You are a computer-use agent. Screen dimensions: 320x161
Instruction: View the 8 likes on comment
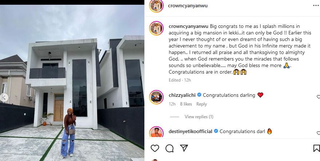186,104
